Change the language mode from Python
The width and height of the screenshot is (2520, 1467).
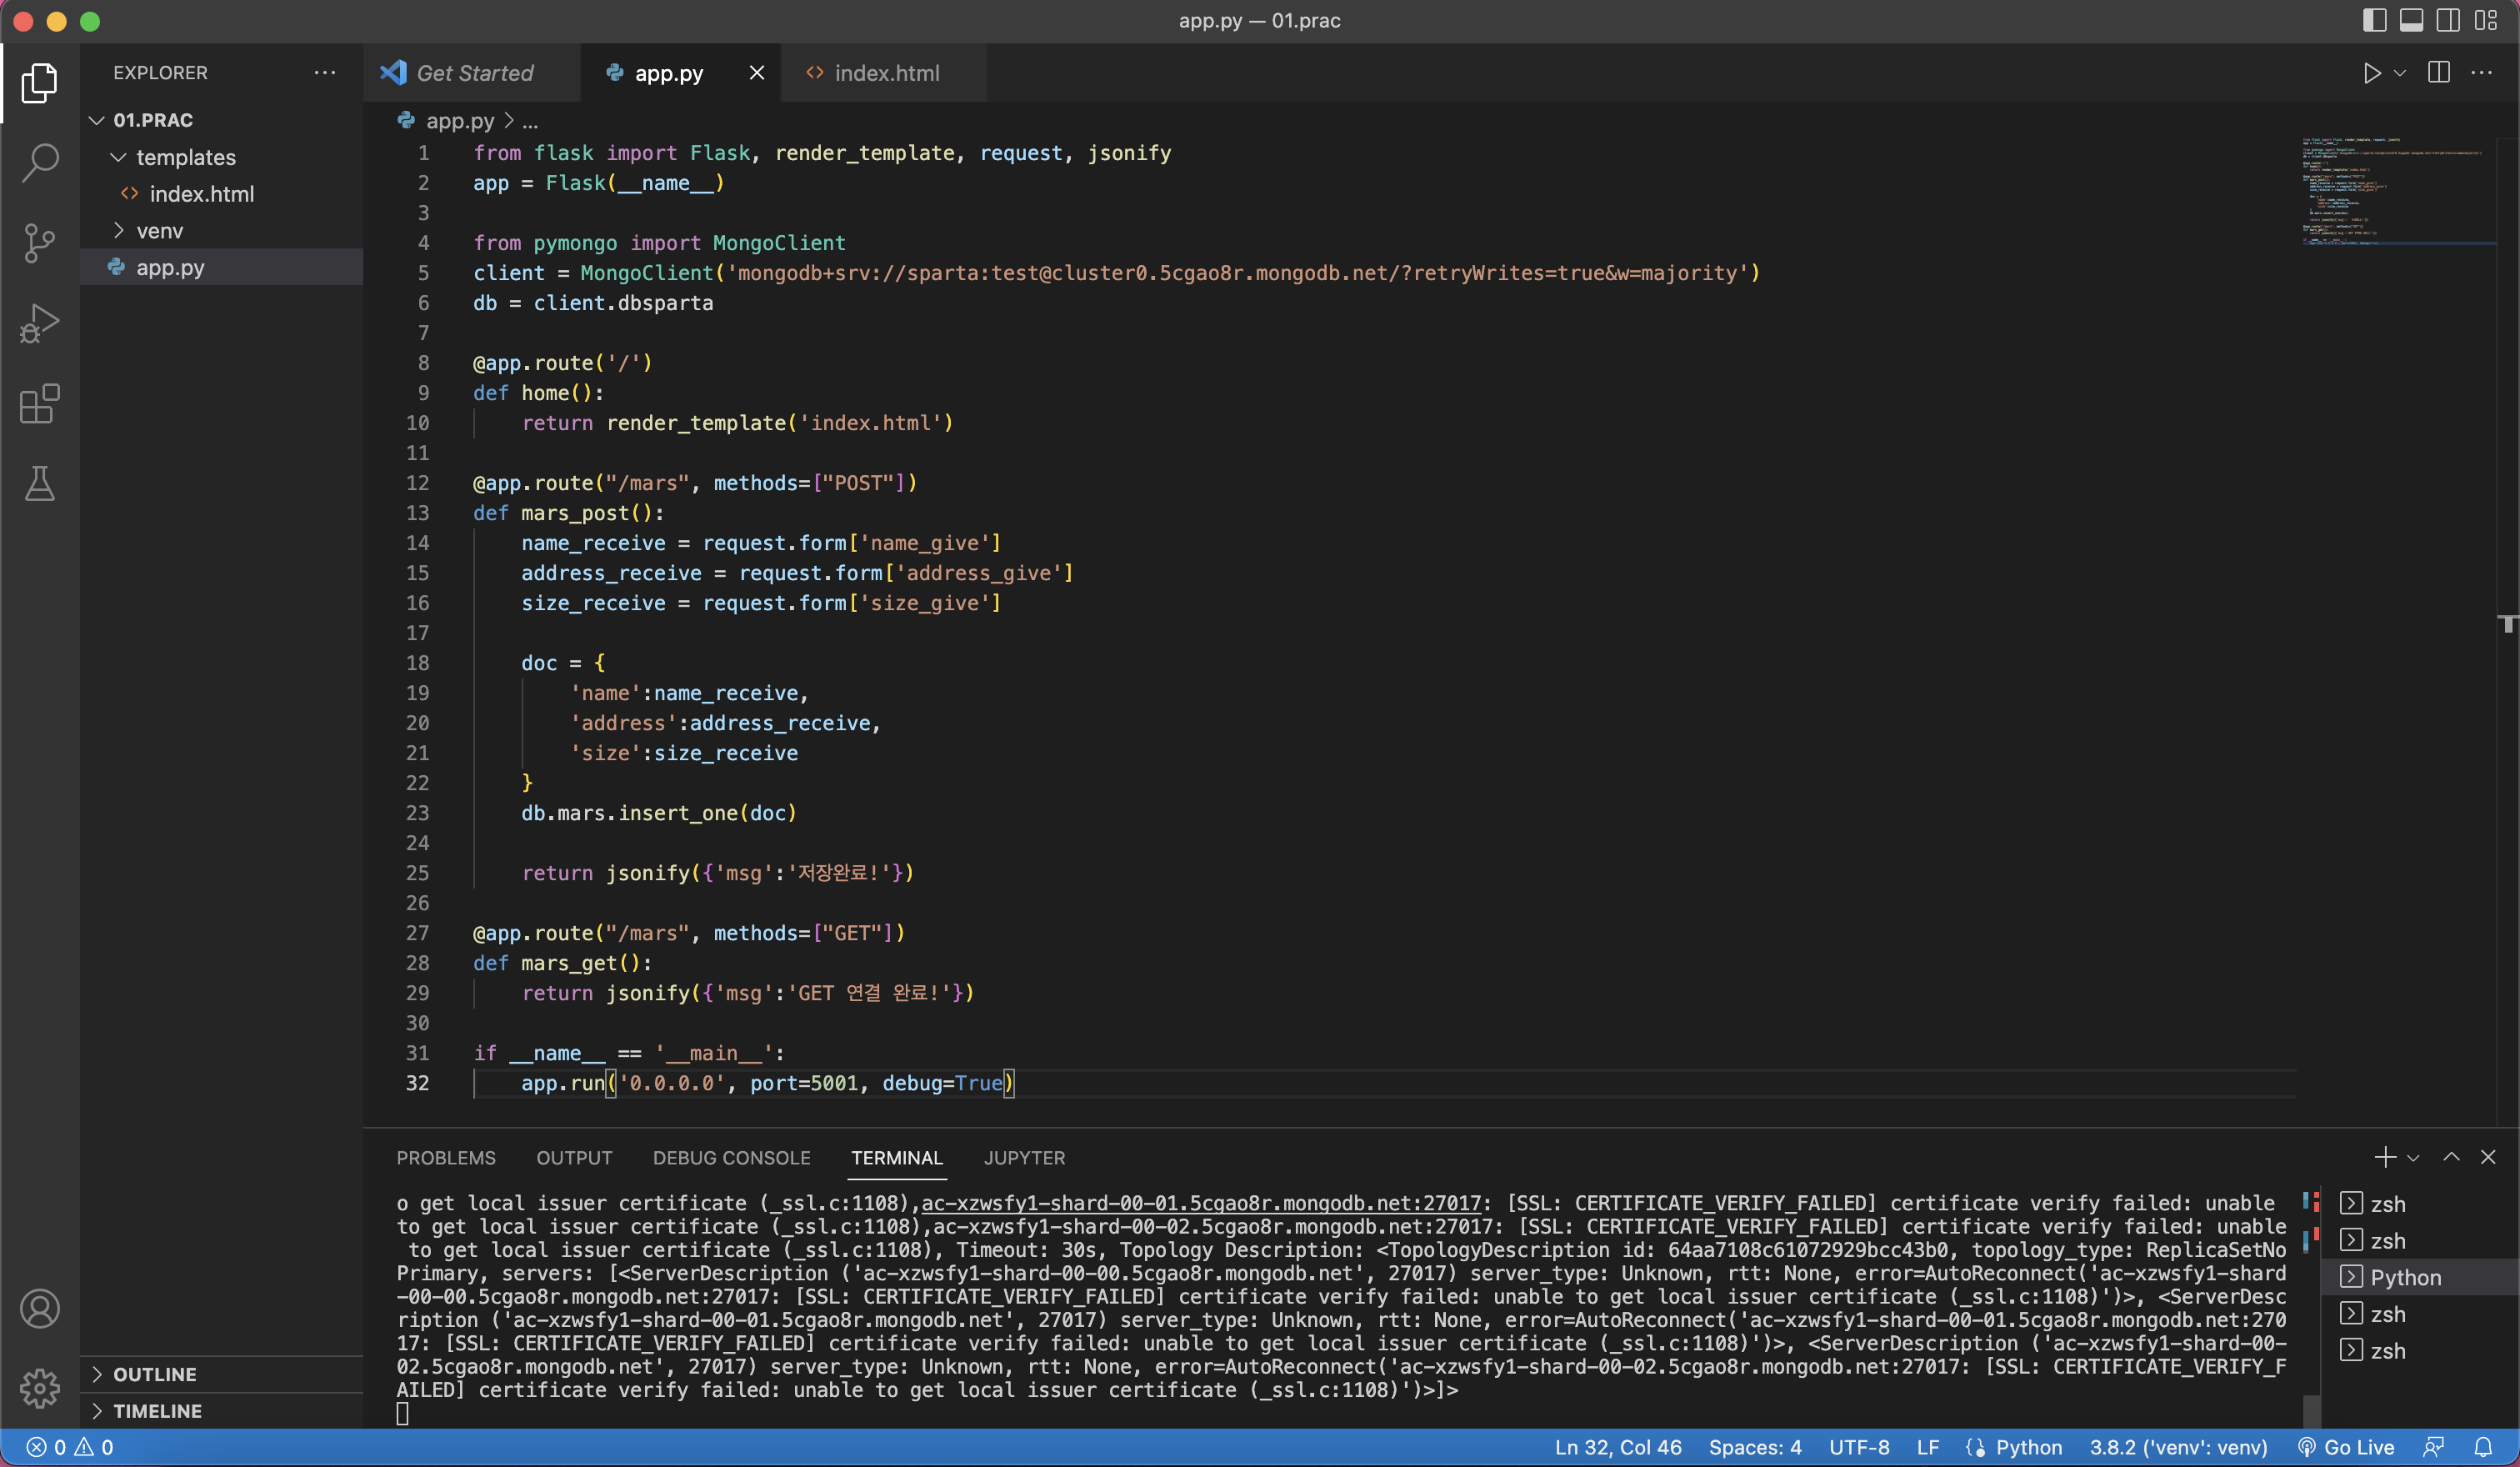(x=2029, y=1447)
